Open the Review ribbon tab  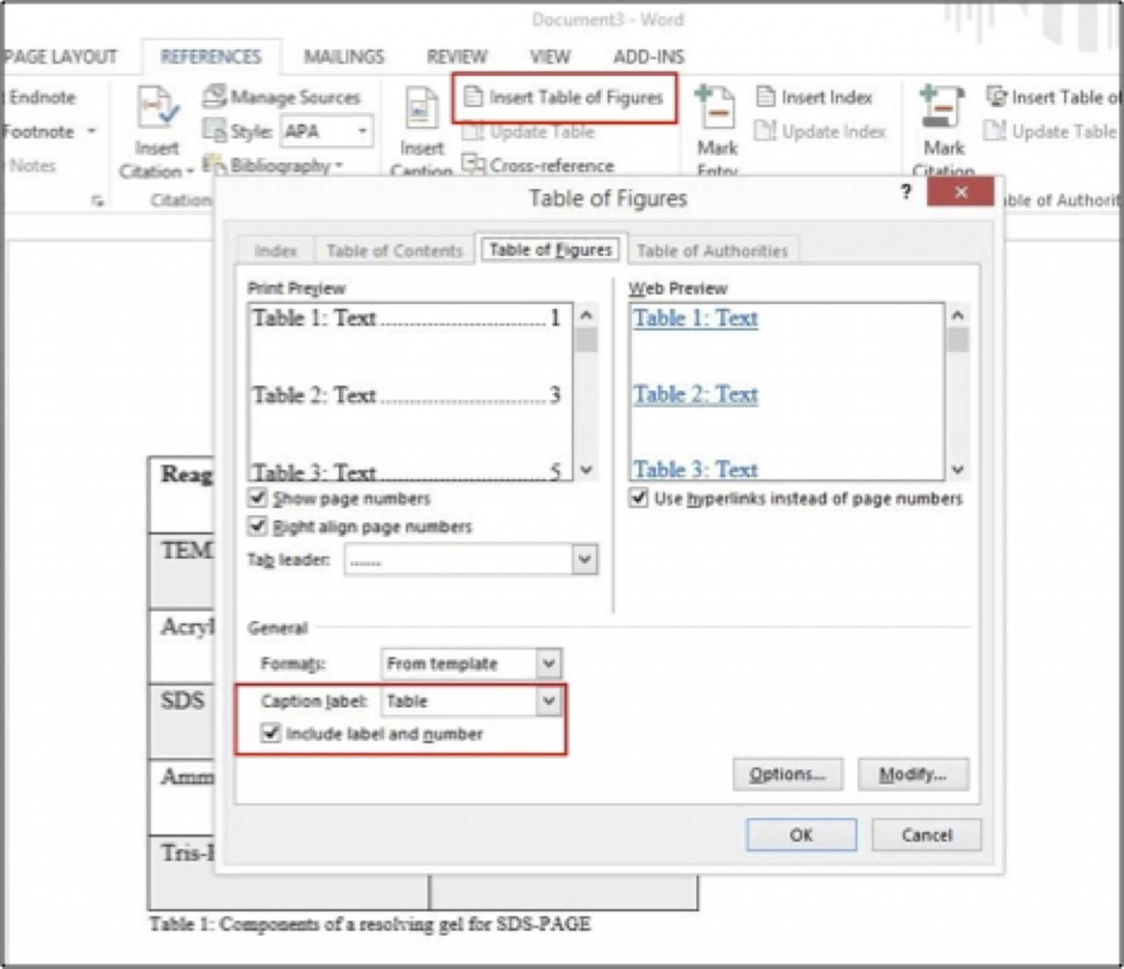click(x=457, y=57)
